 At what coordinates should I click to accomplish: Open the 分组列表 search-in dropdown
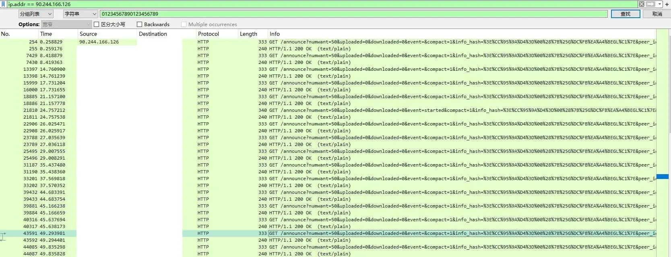[36, 14]
